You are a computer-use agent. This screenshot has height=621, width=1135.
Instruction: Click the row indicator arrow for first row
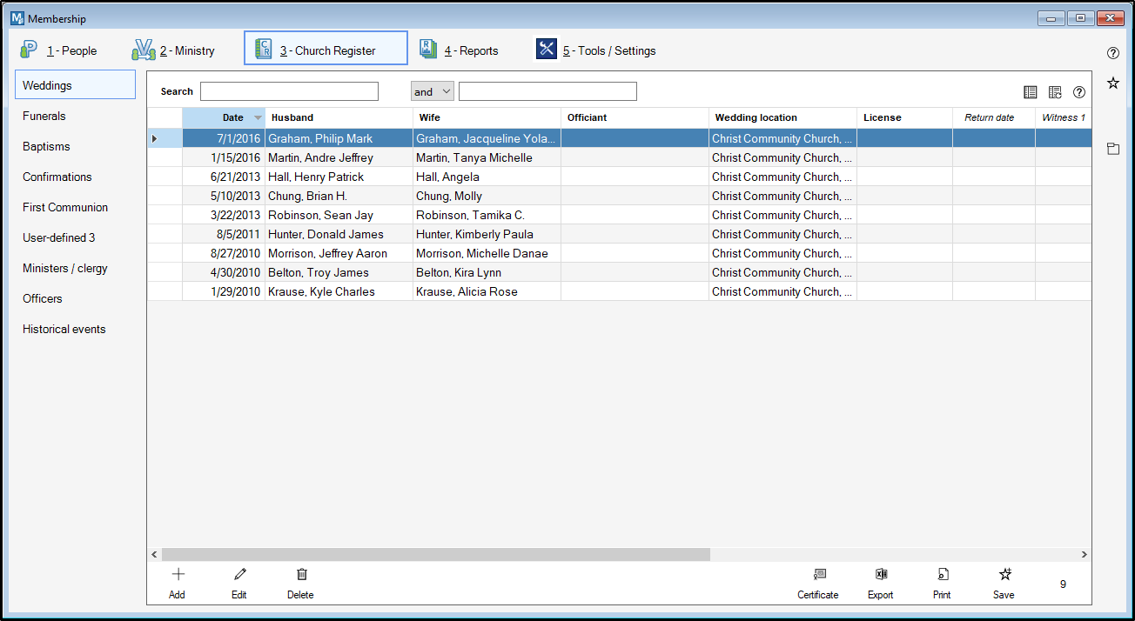[x=155, y=138]
